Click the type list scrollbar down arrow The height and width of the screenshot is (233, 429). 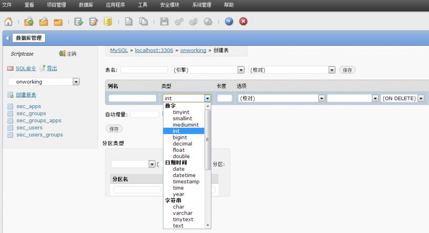point(207,225)
